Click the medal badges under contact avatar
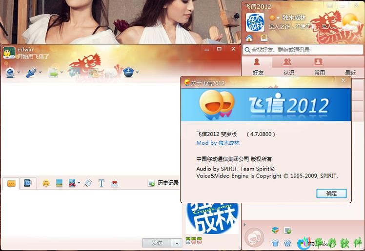 [x=194, y=241]
